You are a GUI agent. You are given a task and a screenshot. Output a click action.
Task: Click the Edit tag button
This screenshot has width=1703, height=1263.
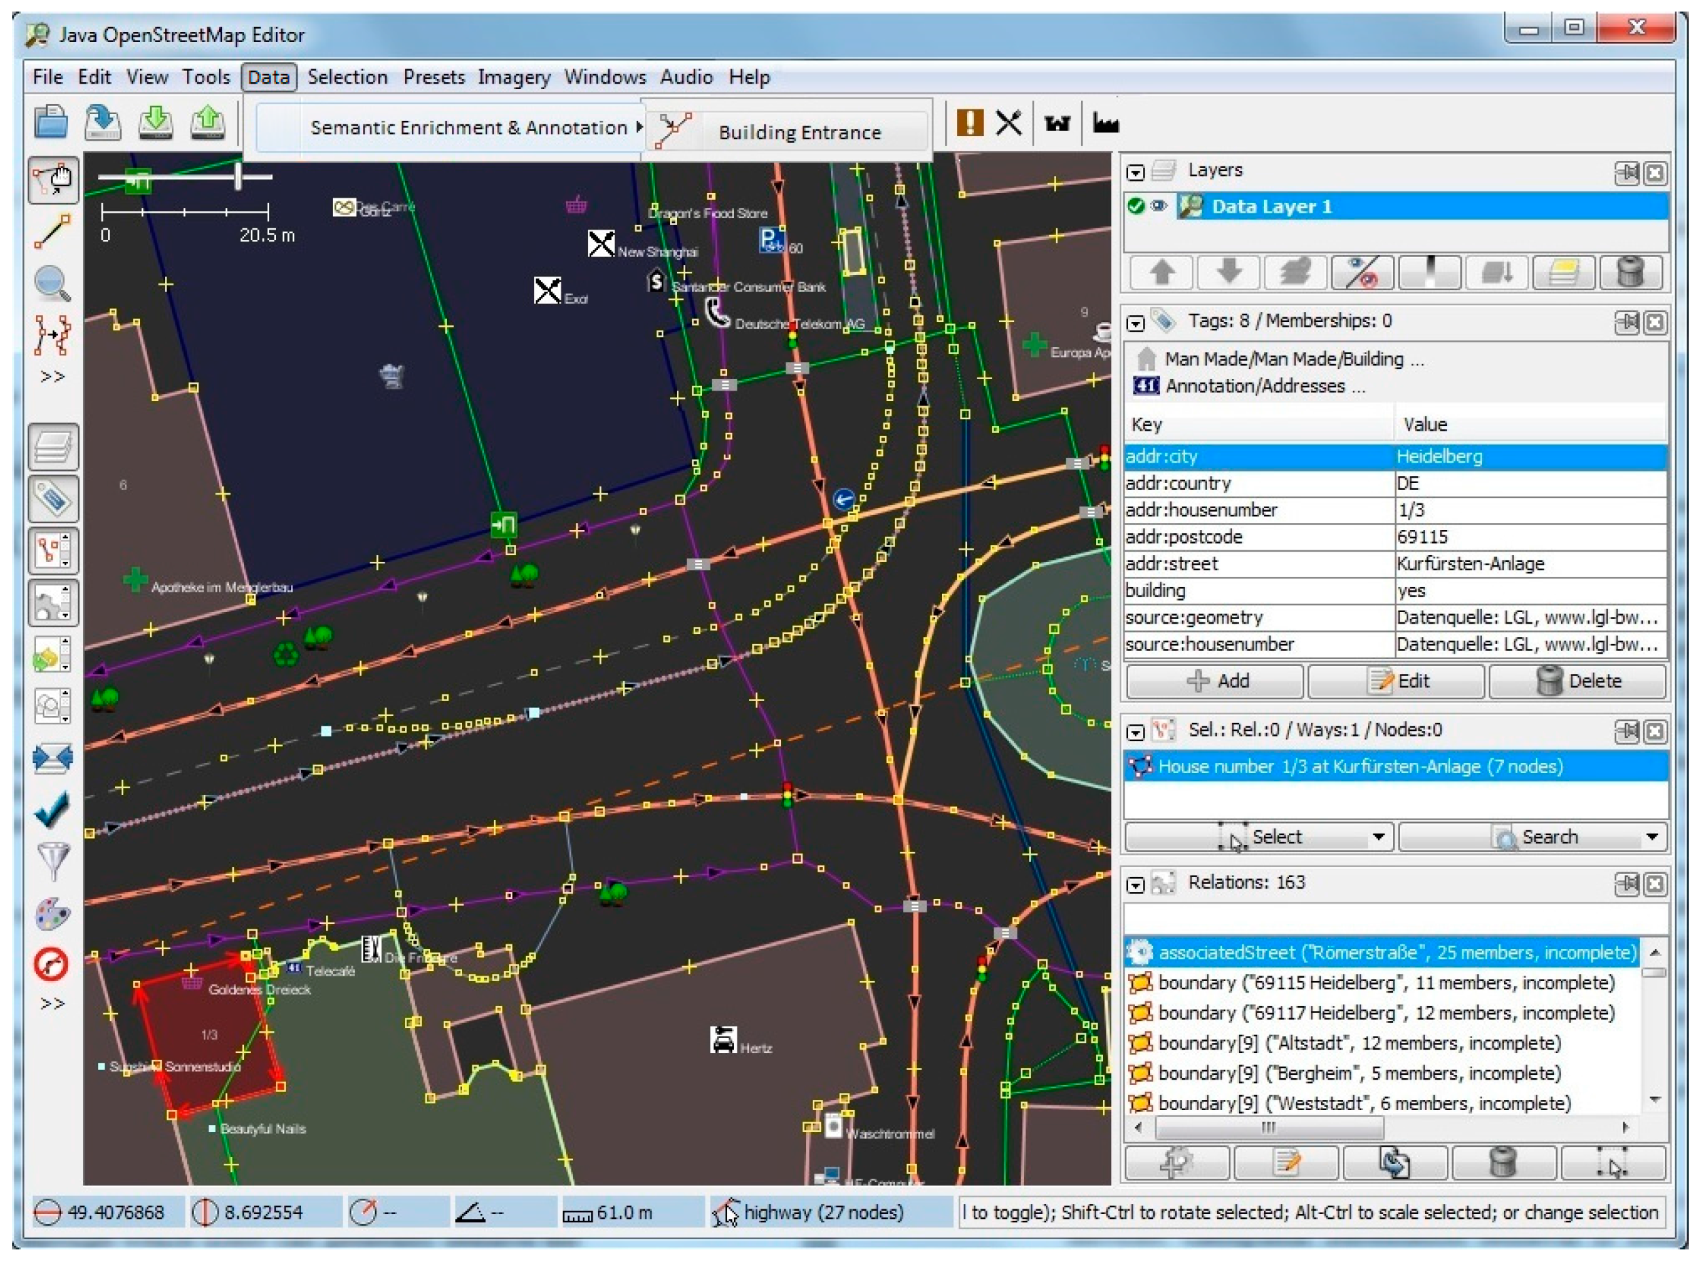coord(1396,681)
